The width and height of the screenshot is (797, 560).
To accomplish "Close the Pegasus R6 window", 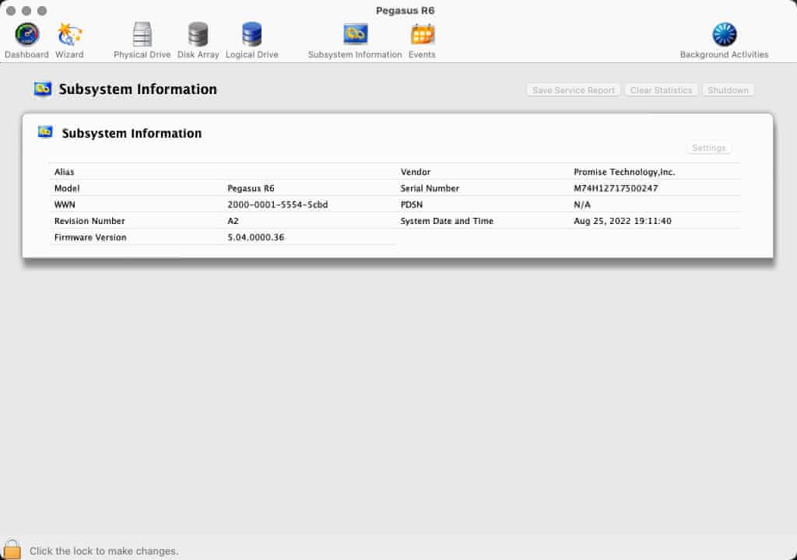I will [11, 11].
